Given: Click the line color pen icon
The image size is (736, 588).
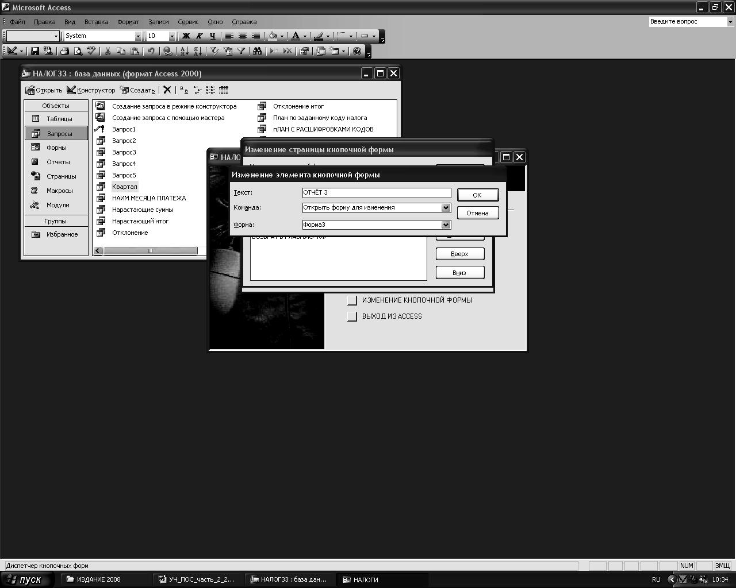Looking at the screenshot, I should tap(319, 36).
